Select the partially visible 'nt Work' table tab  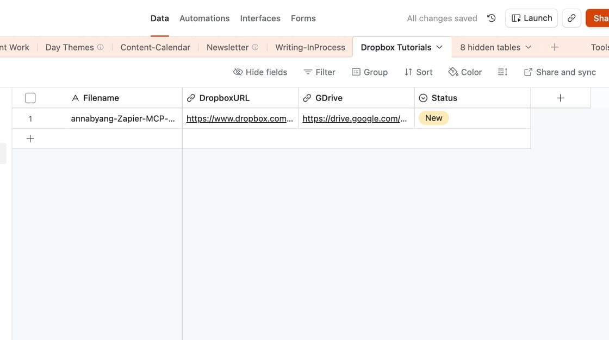(x=14, y=47)
